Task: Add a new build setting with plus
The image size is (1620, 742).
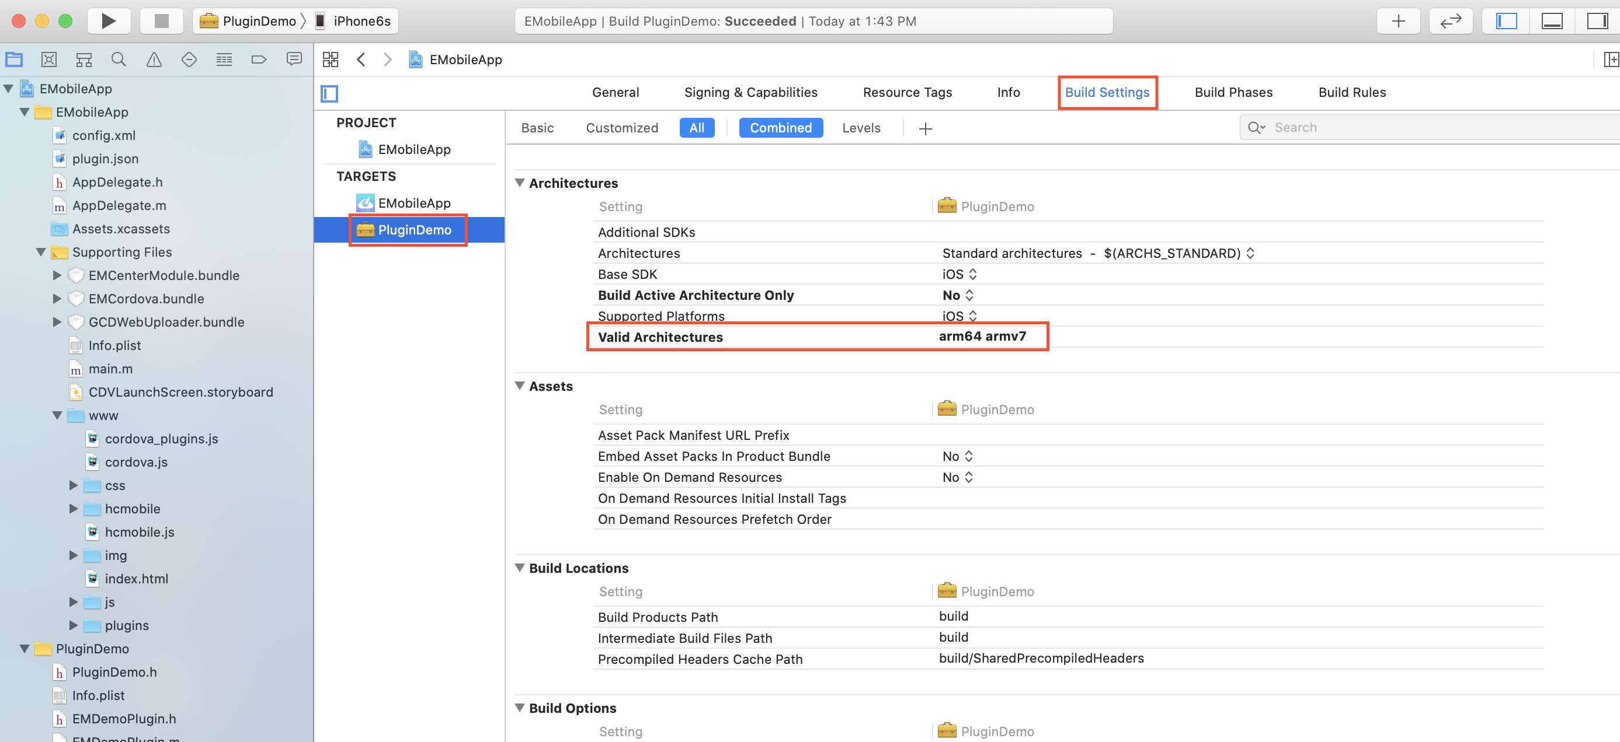Action: tap(925, 128)
